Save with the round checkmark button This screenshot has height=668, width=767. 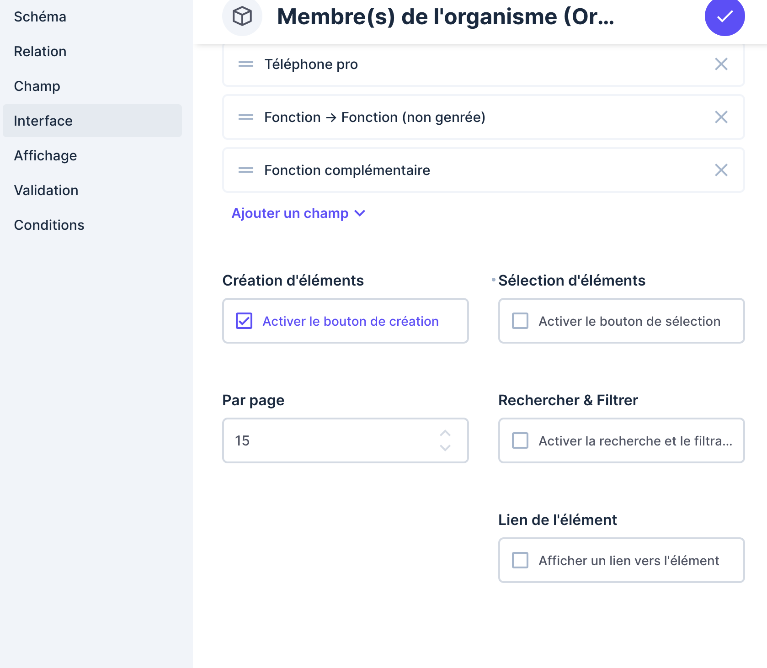coord(724,17)
